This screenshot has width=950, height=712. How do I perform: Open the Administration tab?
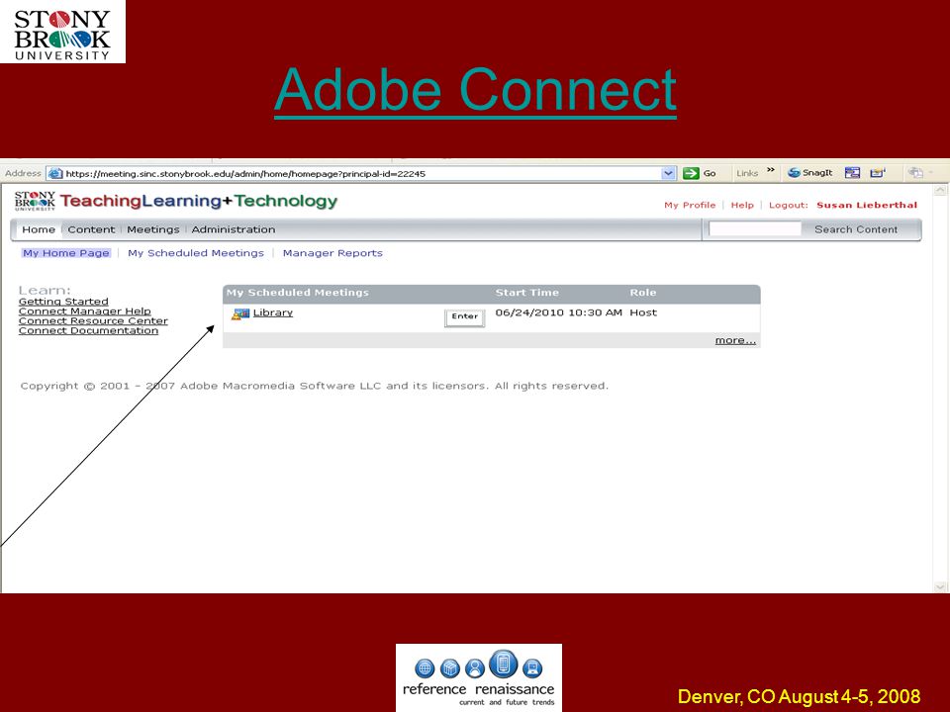coord(234,229)
